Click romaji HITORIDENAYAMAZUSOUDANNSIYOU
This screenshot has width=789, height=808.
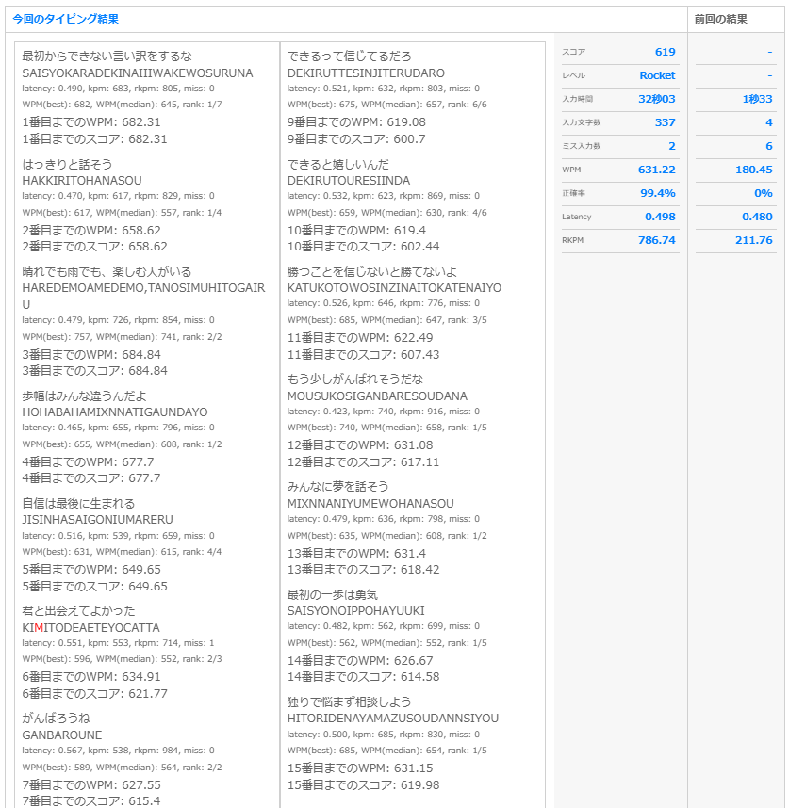[x=393, y=719]
